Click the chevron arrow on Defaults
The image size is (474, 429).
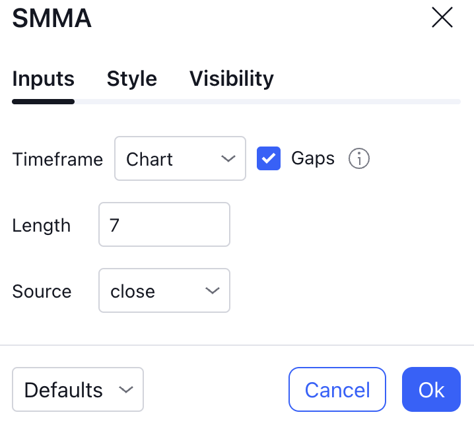(125, 390)
